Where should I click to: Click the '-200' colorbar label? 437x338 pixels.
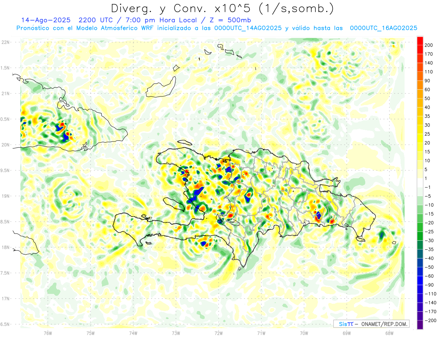tap(431, 320)
